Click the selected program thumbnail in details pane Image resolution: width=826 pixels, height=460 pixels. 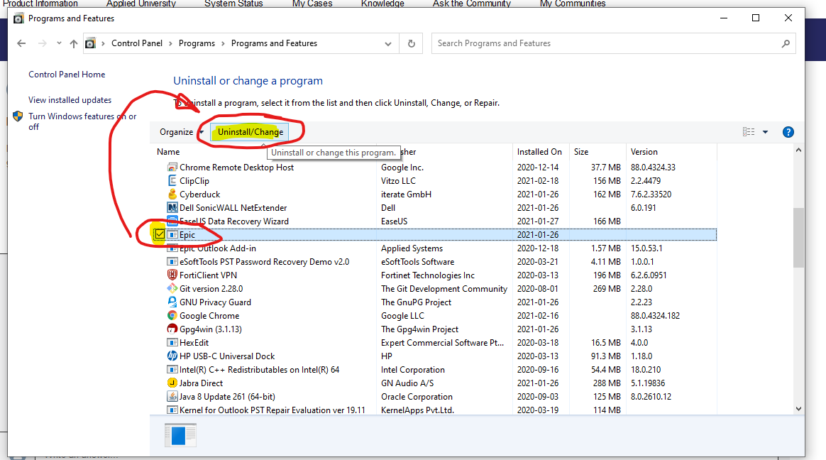point(180,435)
